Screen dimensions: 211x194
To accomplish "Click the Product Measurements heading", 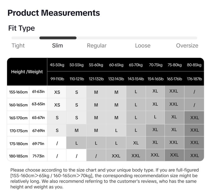I will (x=54, y=13).
